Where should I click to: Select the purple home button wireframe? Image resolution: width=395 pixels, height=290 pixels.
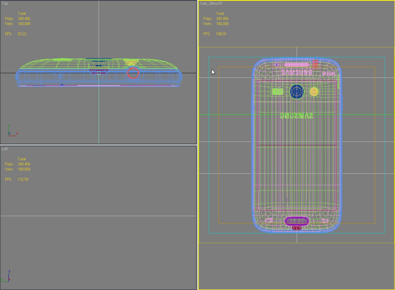297,221
